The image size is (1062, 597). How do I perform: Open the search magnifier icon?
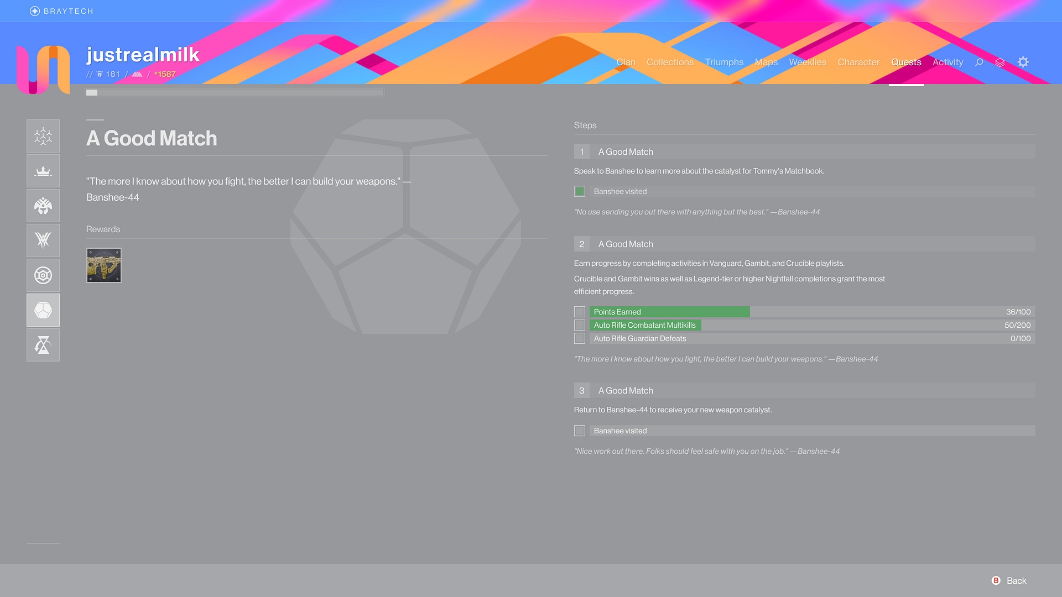pos(979,62)
